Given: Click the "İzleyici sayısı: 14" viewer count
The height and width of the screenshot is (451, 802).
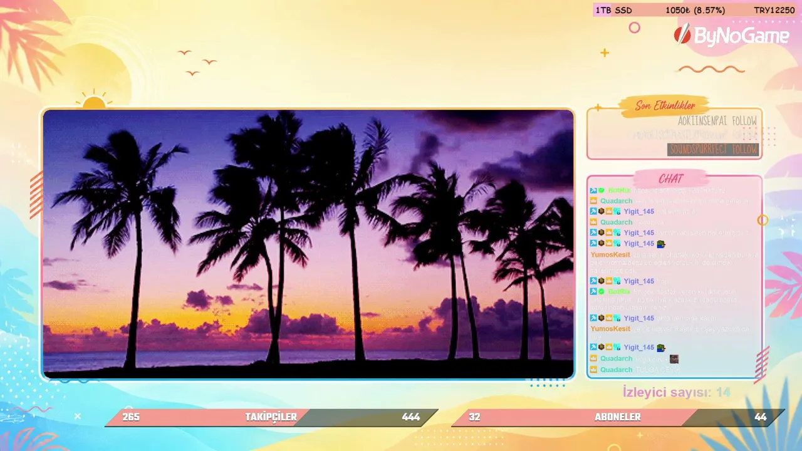Looking at the screenshot, I should coord(677,393).
